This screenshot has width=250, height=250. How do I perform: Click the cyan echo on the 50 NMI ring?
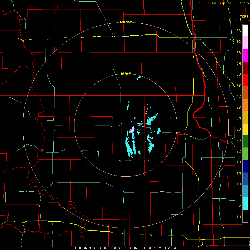(x=139, y=78)
